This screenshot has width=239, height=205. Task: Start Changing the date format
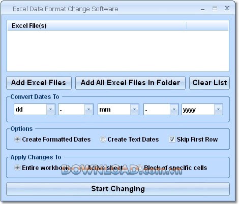click(x=118, y=189)
